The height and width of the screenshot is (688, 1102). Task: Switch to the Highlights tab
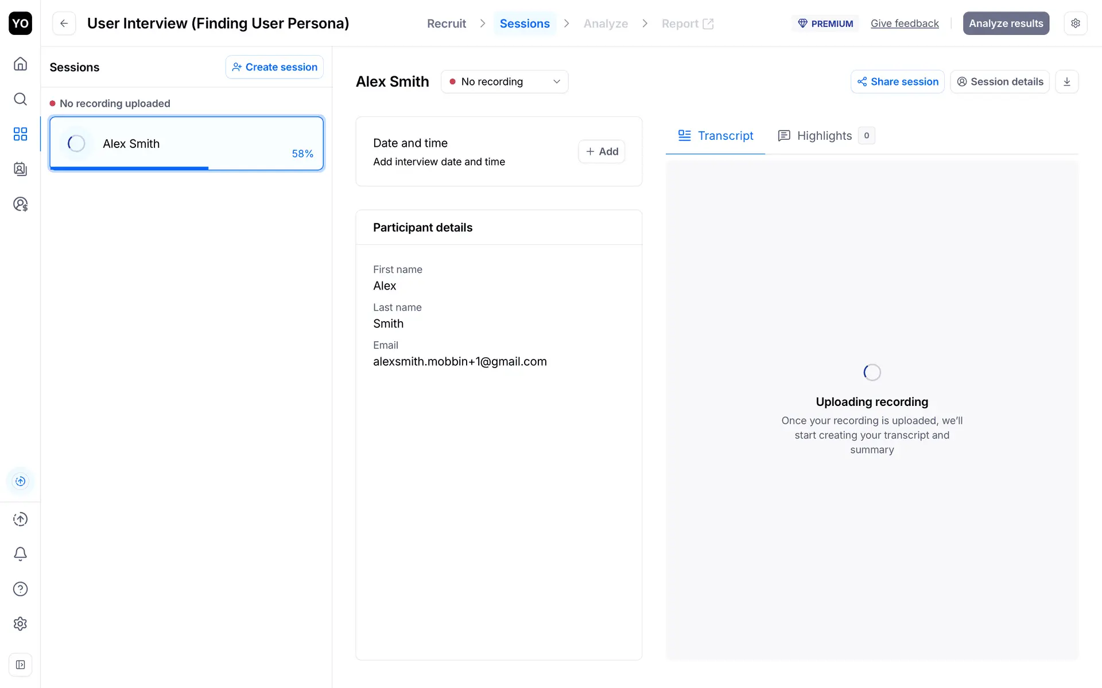(x=824, y=136)
